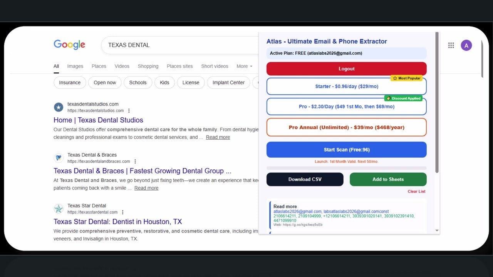
Task: Open the account avatar 'A'
Action: coord(466,45)
